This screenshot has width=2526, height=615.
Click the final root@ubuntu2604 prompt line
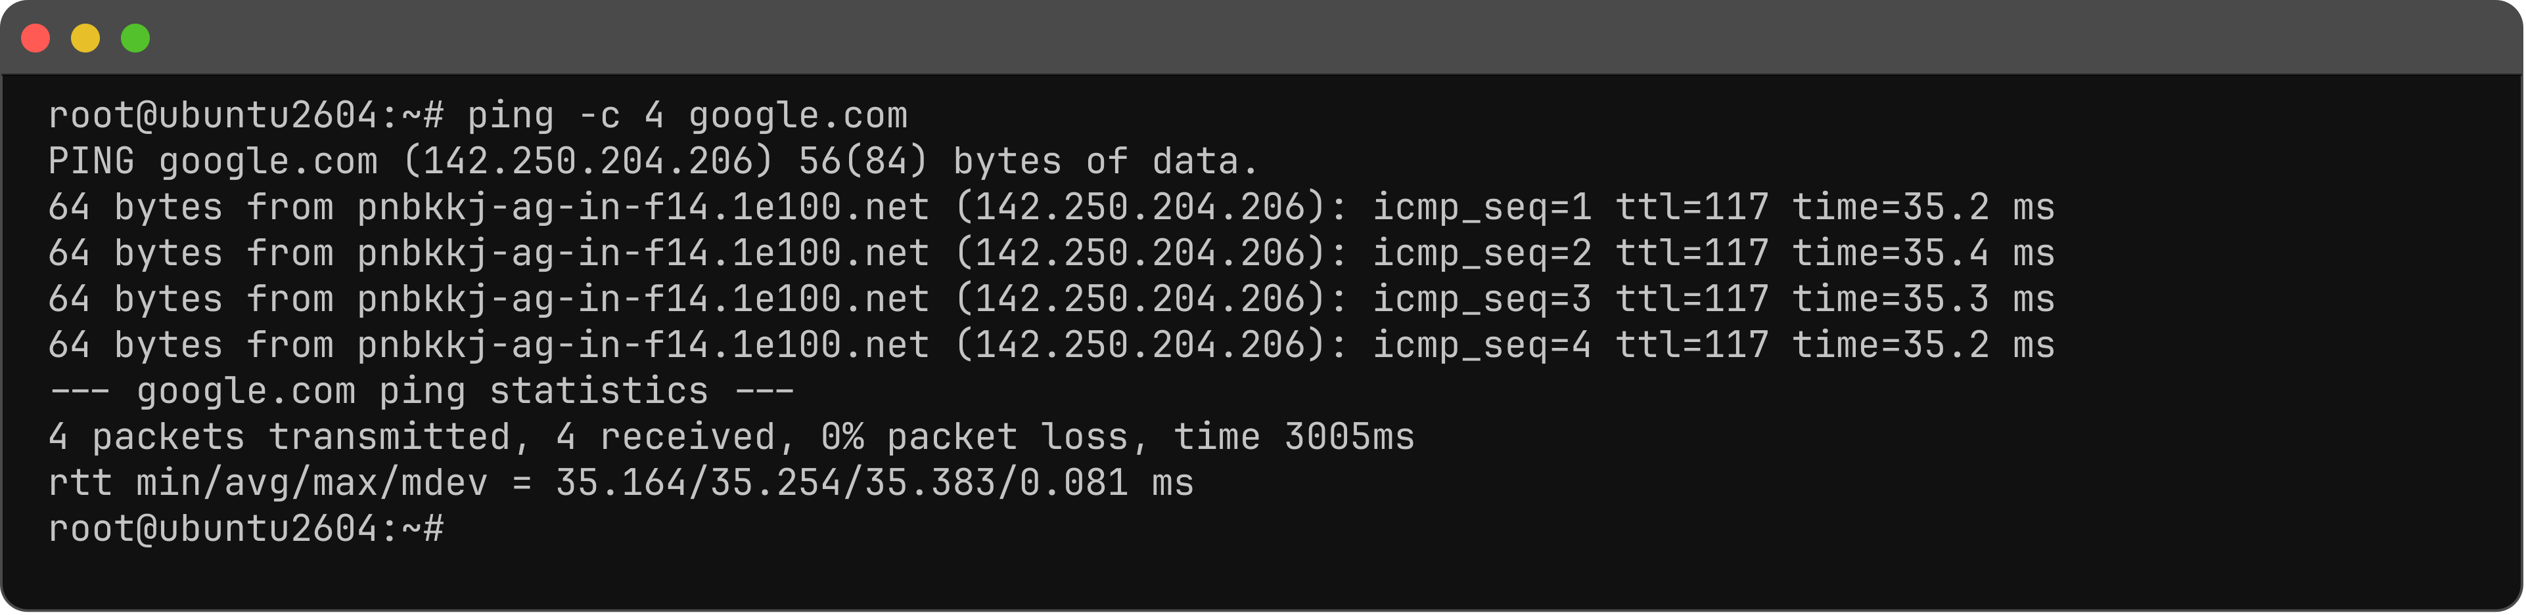pyautogui.click(x=246, y=529)
